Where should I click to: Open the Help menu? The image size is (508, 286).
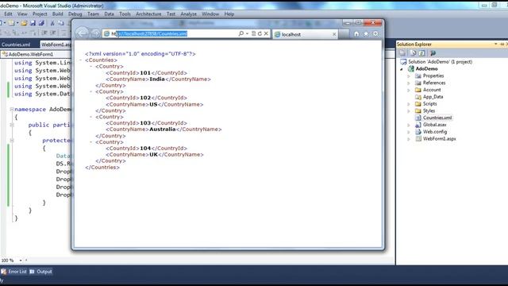229,14
